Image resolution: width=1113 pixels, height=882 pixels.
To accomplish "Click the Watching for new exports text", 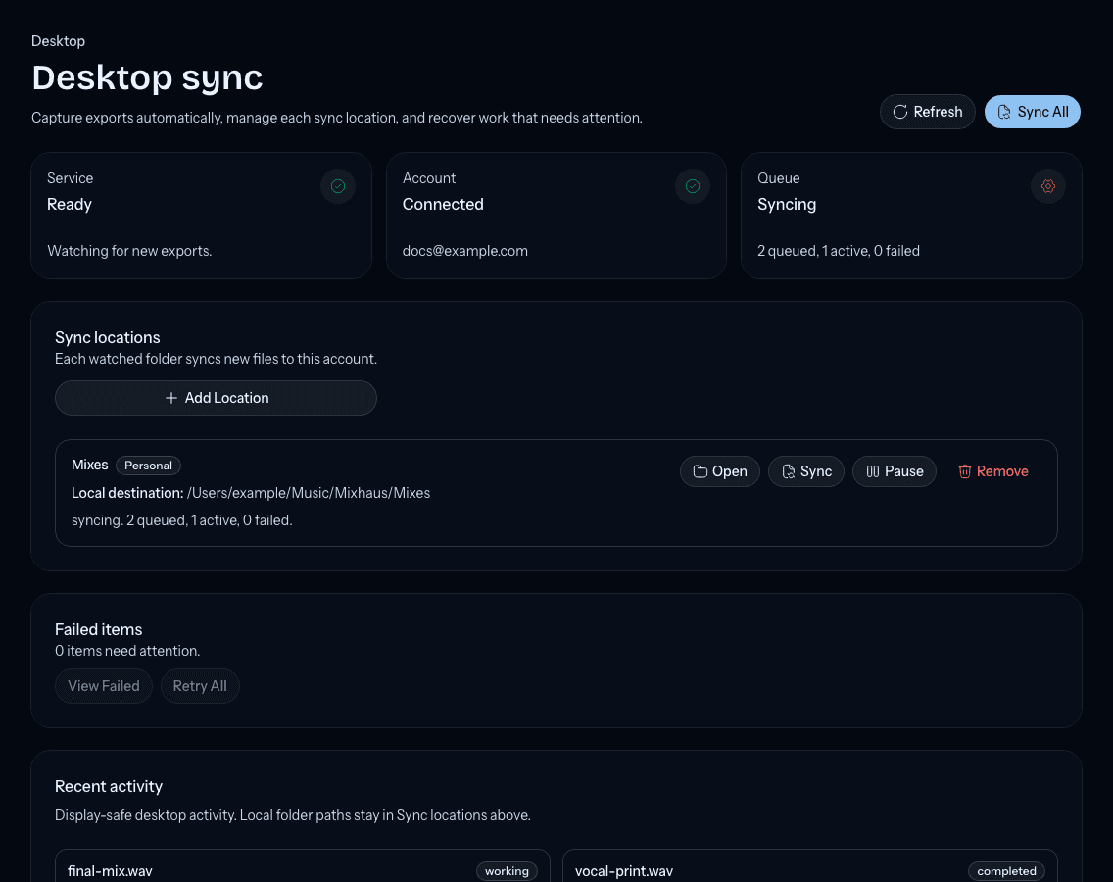I will 129,251.
